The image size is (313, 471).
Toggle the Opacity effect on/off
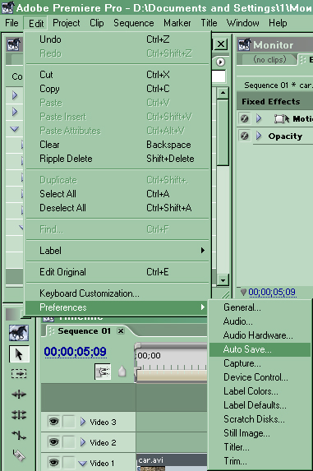tap(245, 136)
